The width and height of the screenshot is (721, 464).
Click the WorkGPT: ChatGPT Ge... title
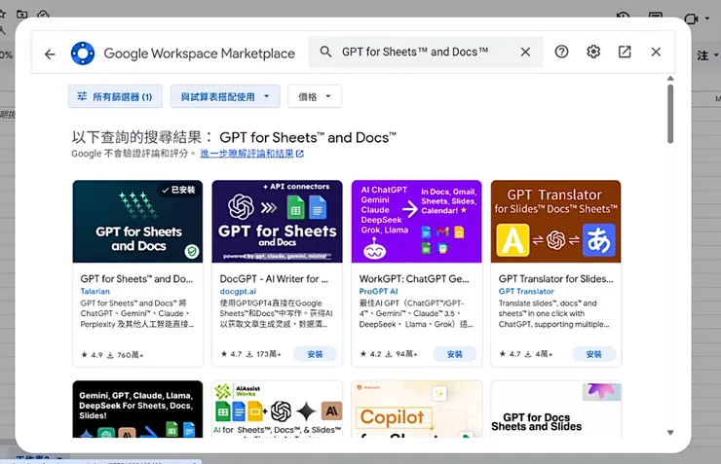coord(414,278)
